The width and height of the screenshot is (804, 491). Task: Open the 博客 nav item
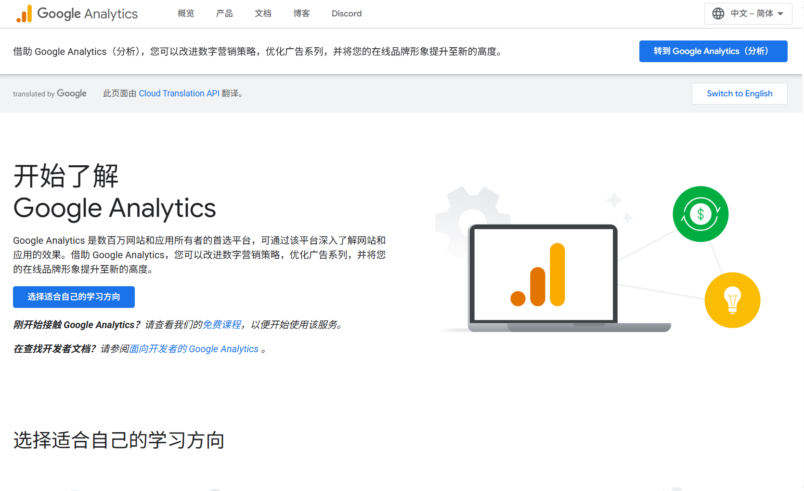click(301, 13)
